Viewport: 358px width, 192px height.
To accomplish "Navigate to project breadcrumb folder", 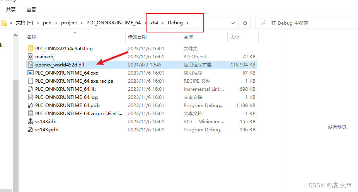I will (x=69, y=23).
